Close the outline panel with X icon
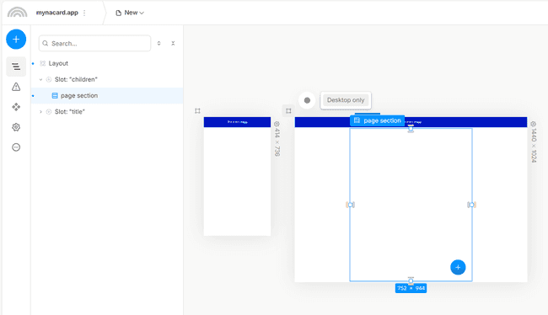This screenshot has width=548, height=315. tap(173, 43)
